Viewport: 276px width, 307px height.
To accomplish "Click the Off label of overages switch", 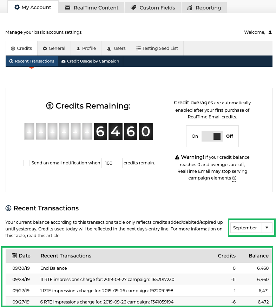I will pyautogui.click(x=230, y=136).
